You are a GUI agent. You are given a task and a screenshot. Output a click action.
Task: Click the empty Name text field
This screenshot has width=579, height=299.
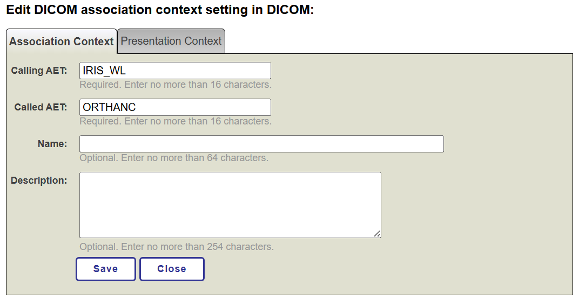click(261, 144)
